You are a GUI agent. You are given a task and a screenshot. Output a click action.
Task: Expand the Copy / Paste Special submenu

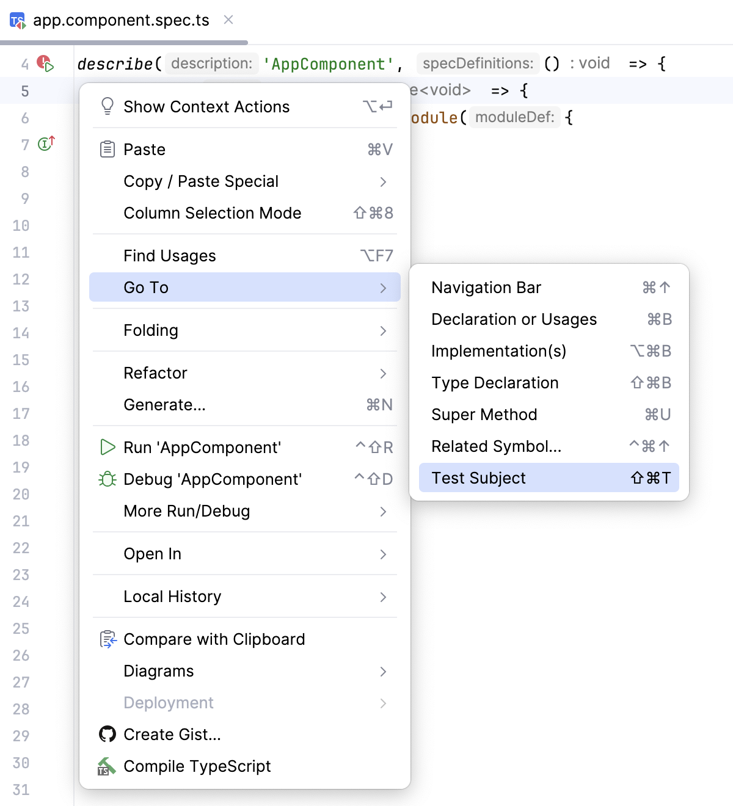201,181
